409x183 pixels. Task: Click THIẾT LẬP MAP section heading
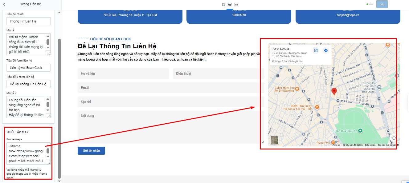17,132
